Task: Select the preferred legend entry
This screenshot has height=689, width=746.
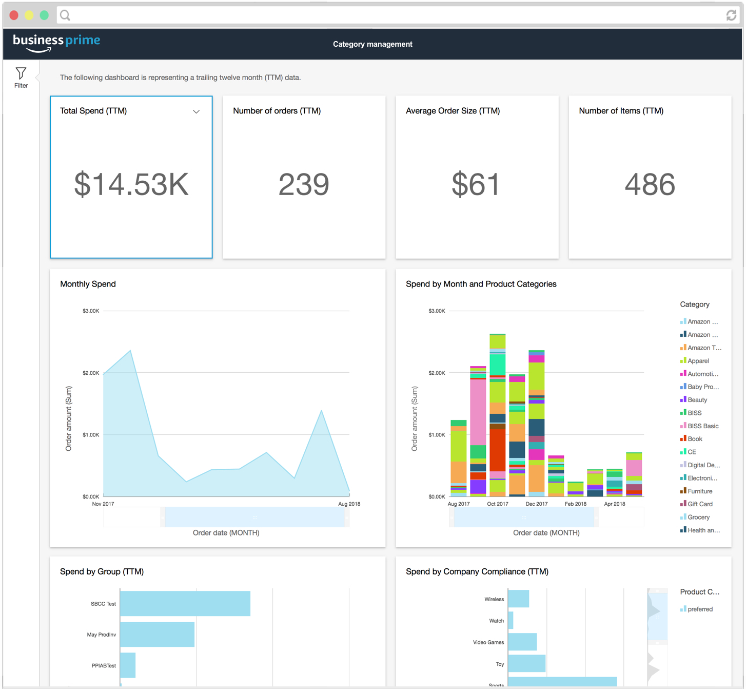Action: (696, 609)
